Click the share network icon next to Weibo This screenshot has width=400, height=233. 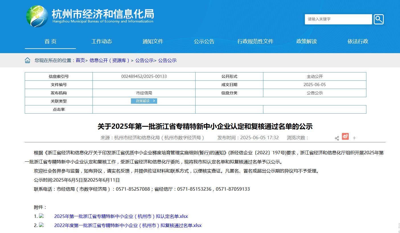(337, 138)
